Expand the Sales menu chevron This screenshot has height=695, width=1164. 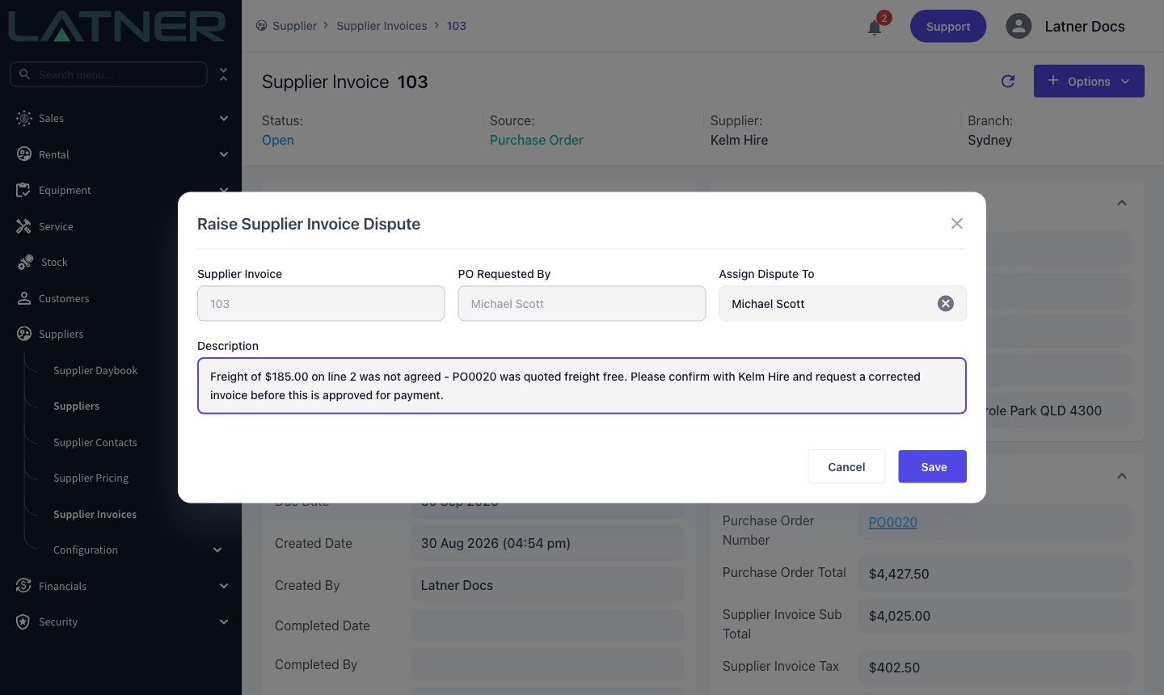pos(224,118)
